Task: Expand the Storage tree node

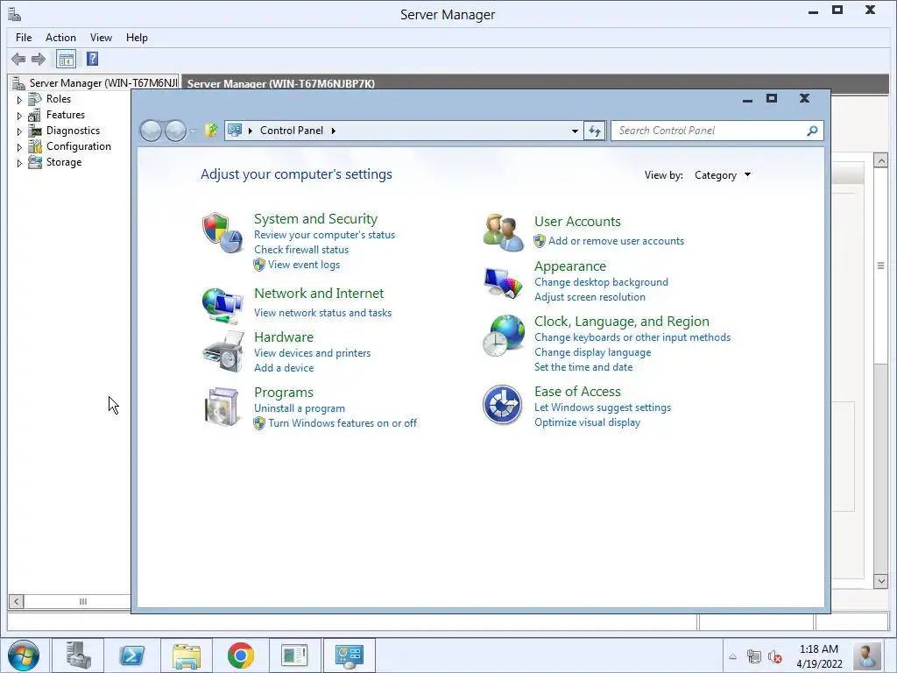Action: 19,163
